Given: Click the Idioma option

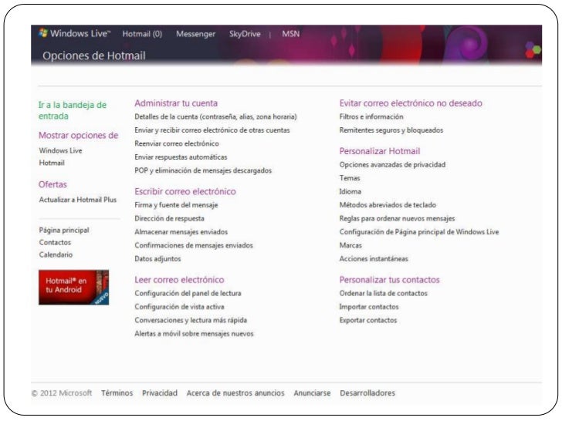Looking at the screenshot, I should tap(350, 191).
